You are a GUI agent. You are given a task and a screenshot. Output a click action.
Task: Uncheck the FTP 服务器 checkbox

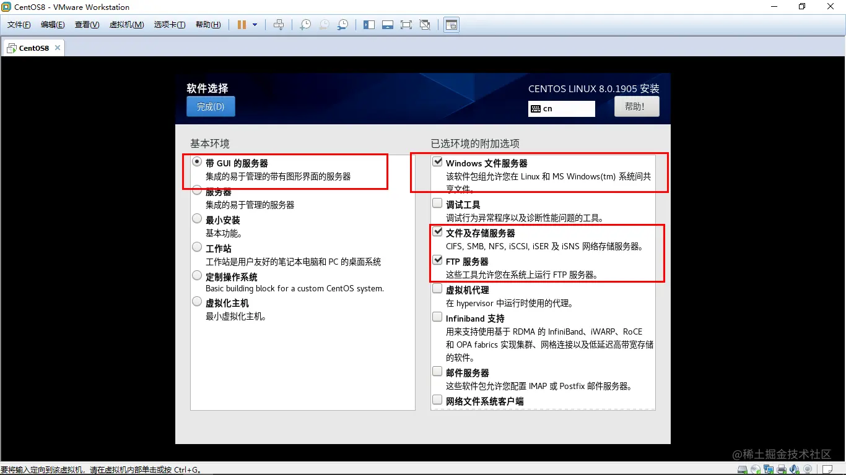point(437,260)
